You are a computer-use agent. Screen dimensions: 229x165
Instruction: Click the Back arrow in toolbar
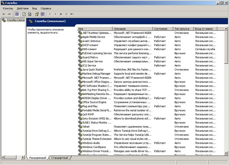coord(4,14)
